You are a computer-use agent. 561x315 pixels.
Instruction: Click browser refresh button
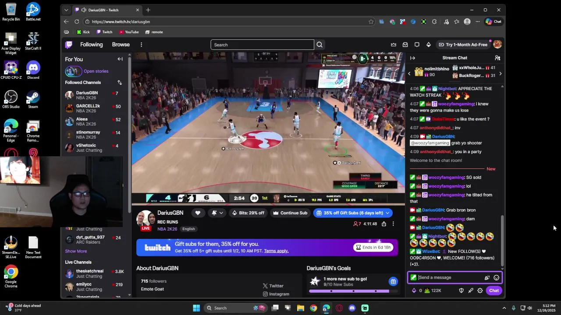77,21
